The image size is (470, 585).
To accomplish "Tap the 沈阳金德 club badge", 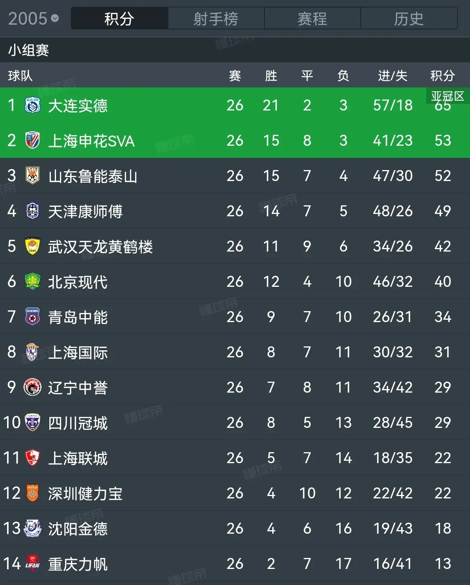I will tap(33, 529).
